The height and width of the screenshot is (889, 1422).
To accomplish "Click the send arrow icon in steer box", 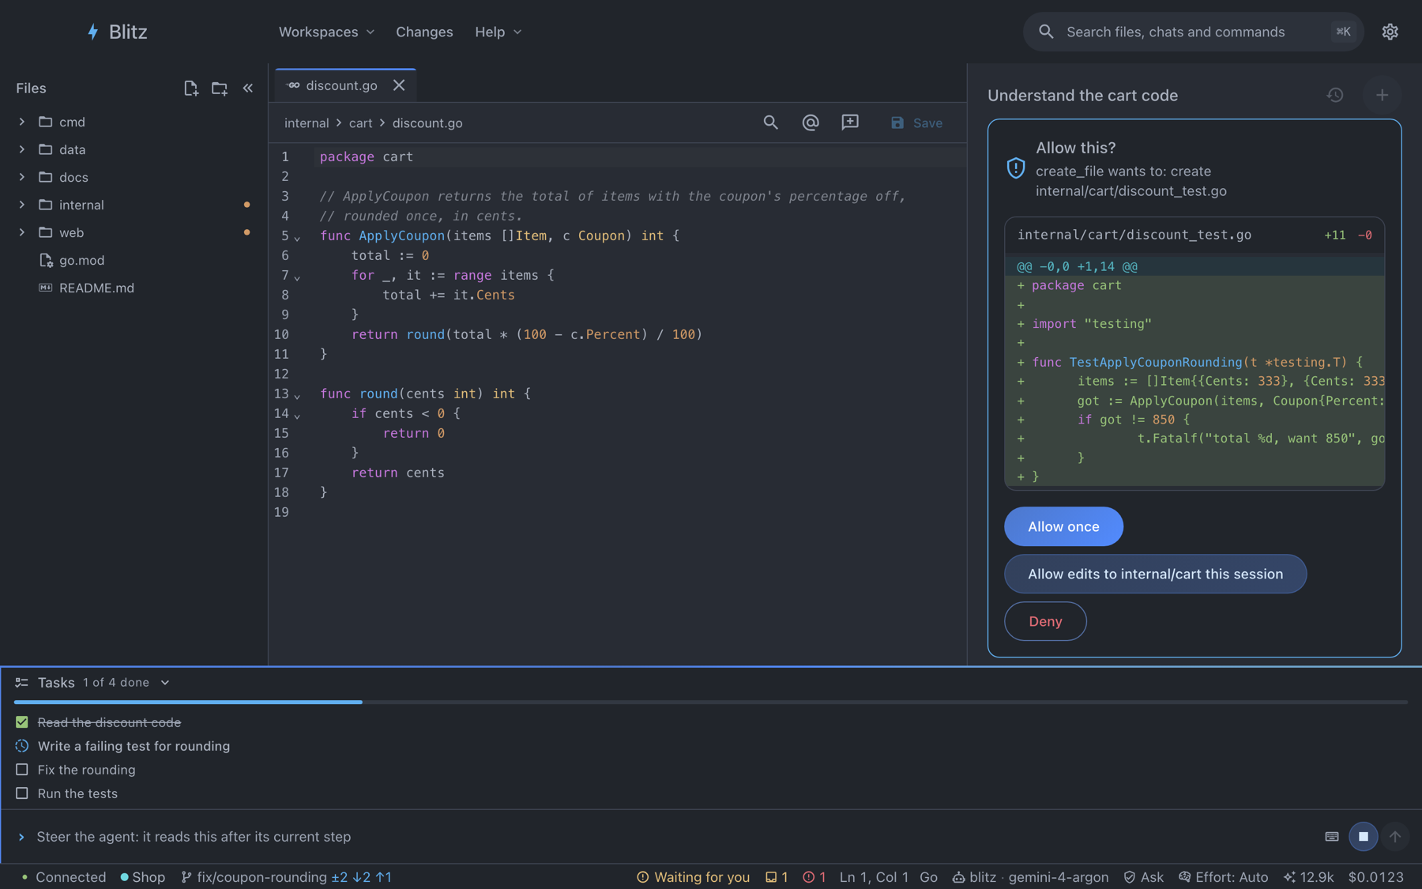I will click(x=1395, y=836).
